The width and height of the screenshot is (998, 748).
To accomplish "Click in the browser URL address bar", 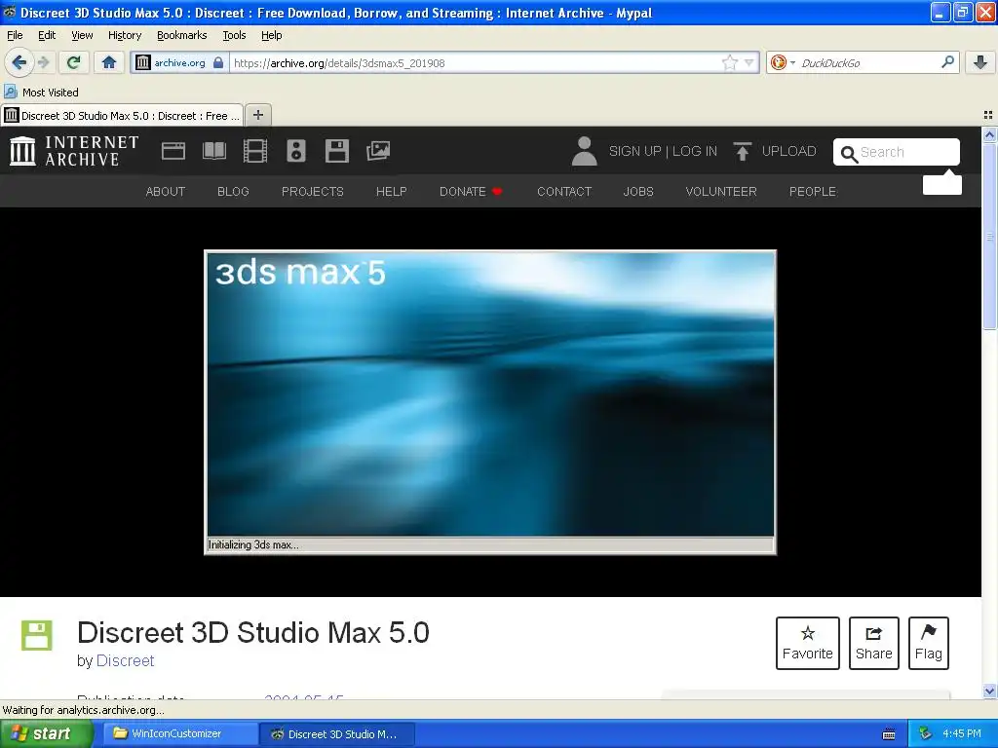I will tap(475, 62).
